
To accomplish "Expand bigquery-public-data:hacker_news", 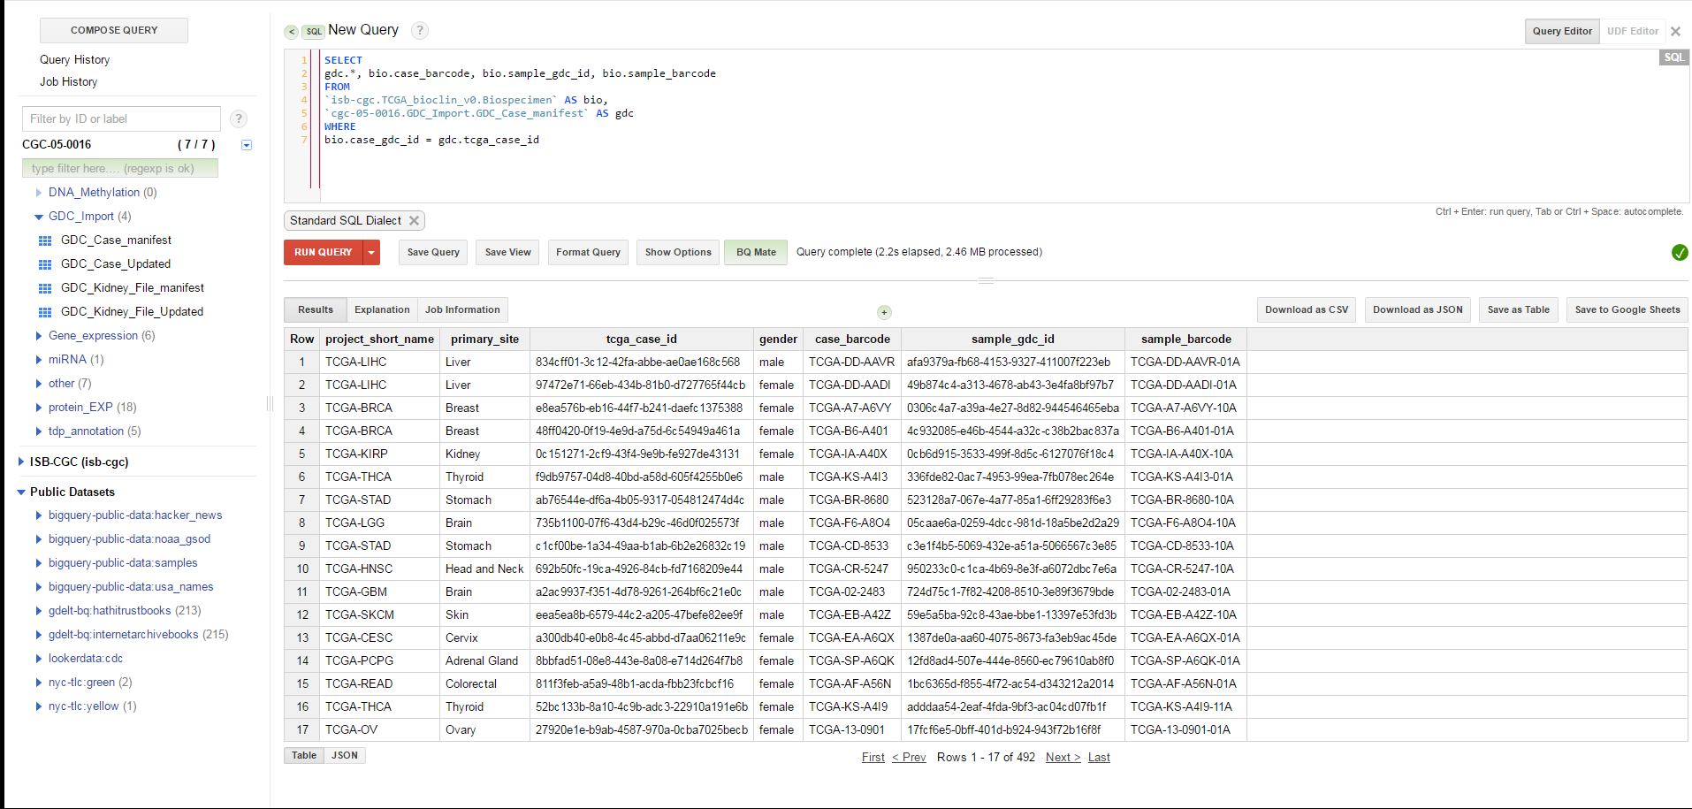I will pyautogui.click(x=38, y=515).
